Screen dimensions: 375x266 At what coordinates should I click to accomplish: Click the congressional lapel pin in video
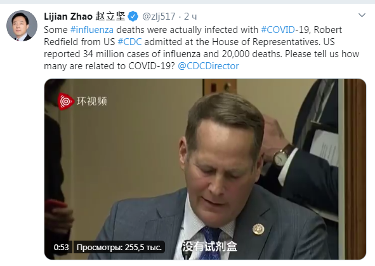click(258, 229)
